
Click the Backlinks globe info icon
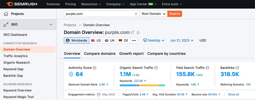coord(237,68)
